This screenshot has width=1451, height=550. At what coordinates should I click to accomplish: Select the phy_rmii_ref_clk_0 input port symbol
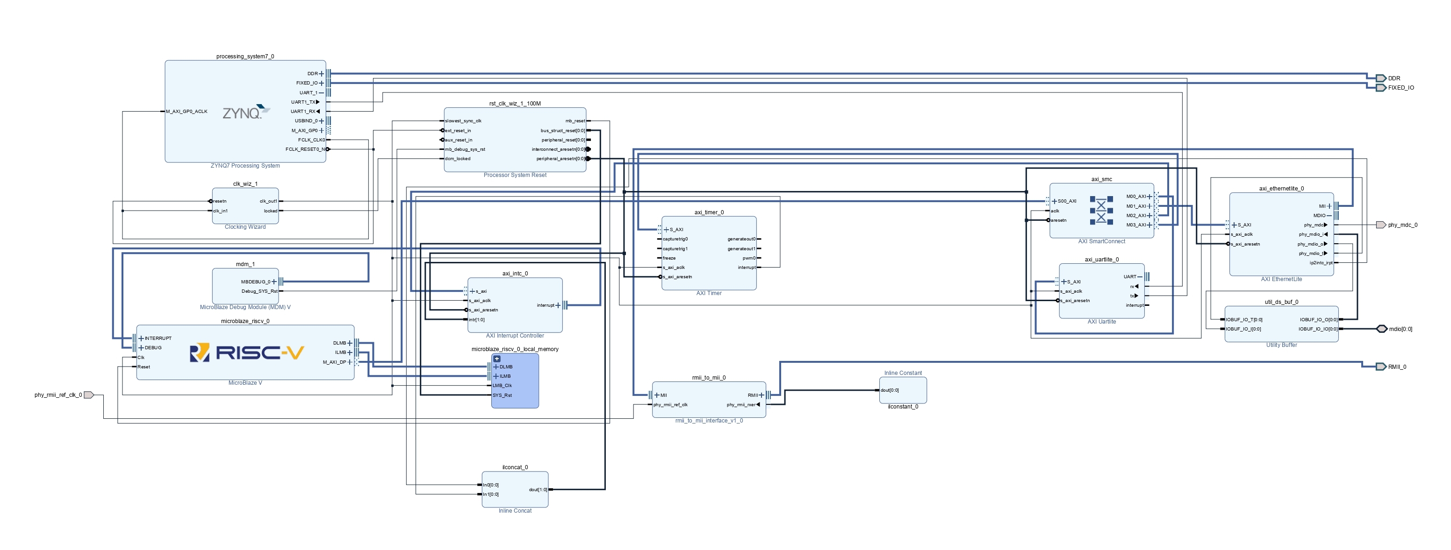[88, 395]
